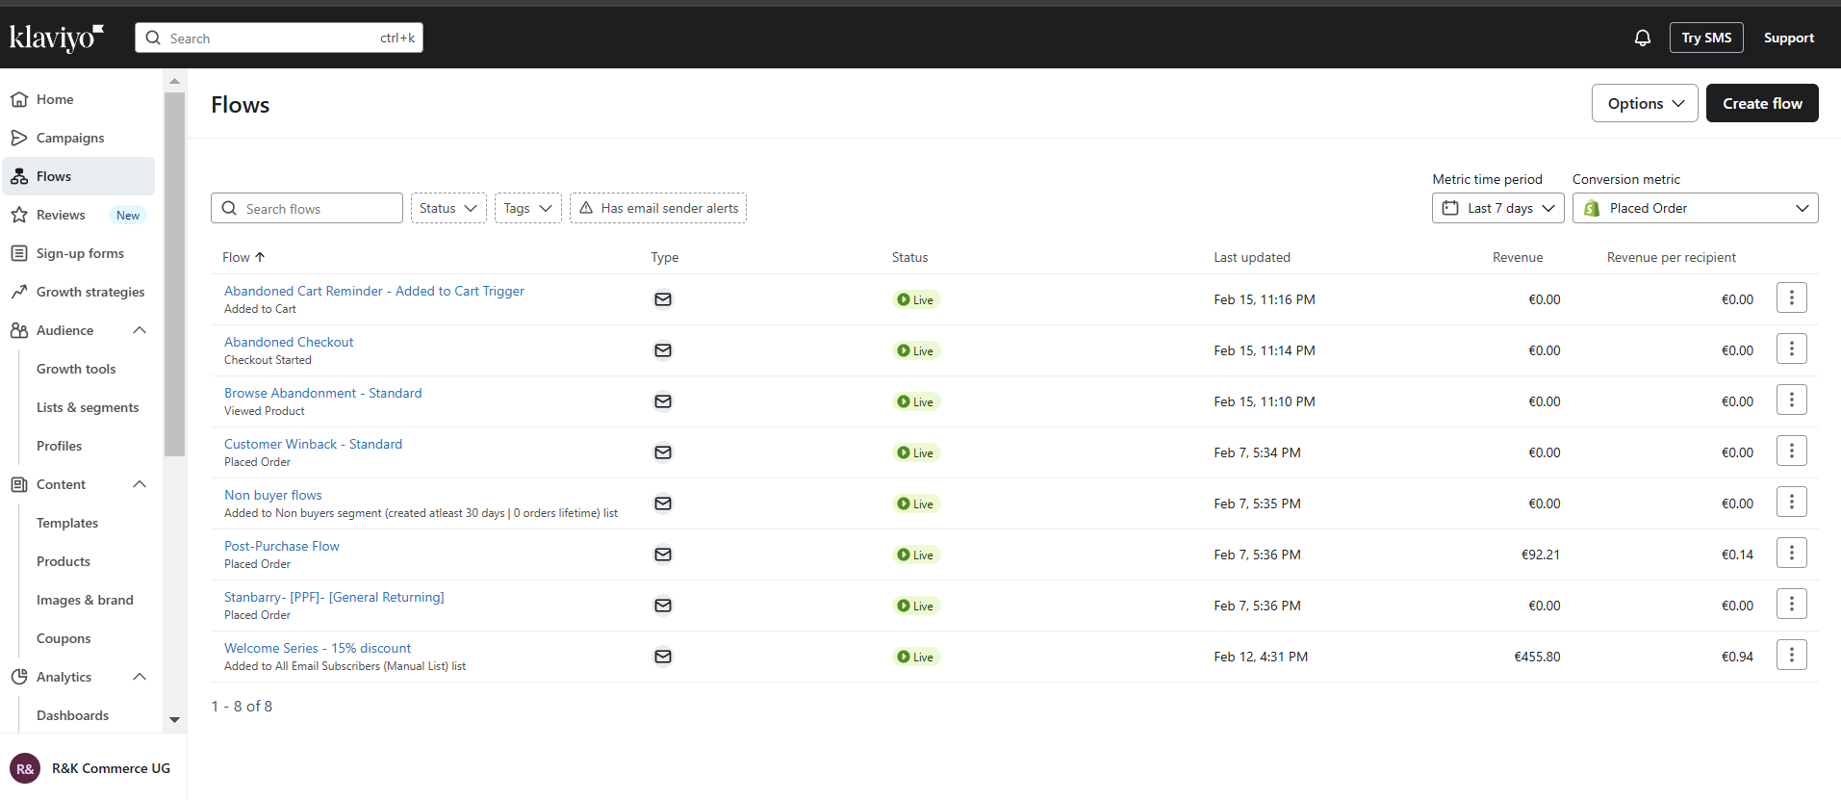
Task: Click the sidebar vertical scrollbar thumb
Action: 174,272
